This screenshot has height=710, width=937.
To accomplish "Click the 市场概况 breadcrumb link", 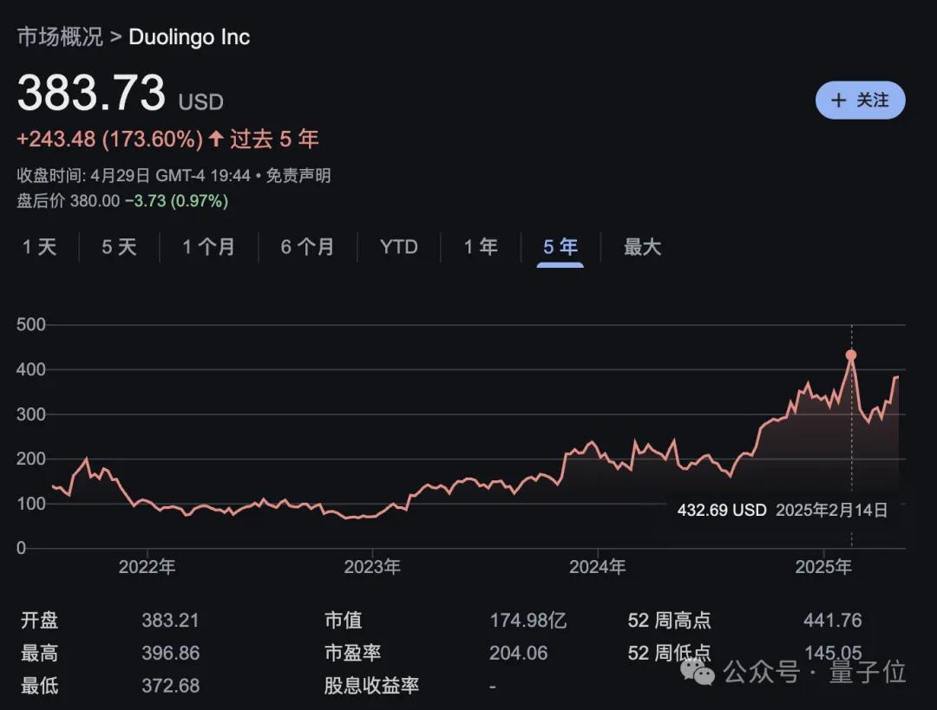I will 59,36.
